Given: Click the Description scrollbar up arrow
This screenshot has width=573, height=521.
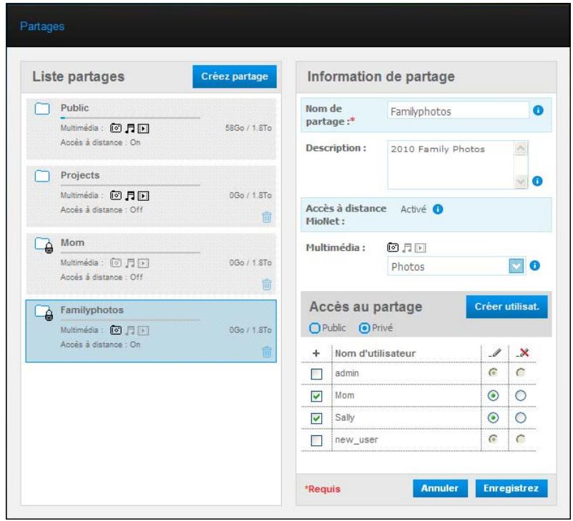Looking at the screenshot, I should [x=521, y=148].
